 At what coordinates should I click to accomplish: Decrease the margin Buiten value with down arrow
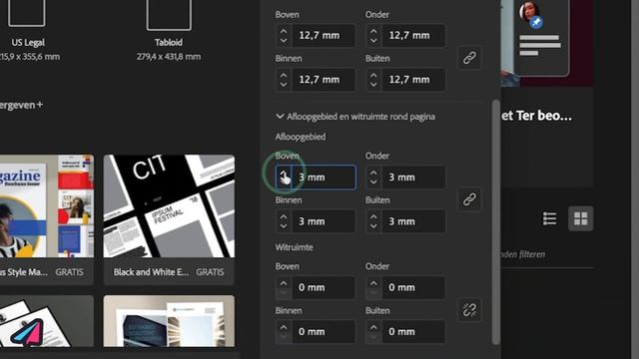(373, 84)
